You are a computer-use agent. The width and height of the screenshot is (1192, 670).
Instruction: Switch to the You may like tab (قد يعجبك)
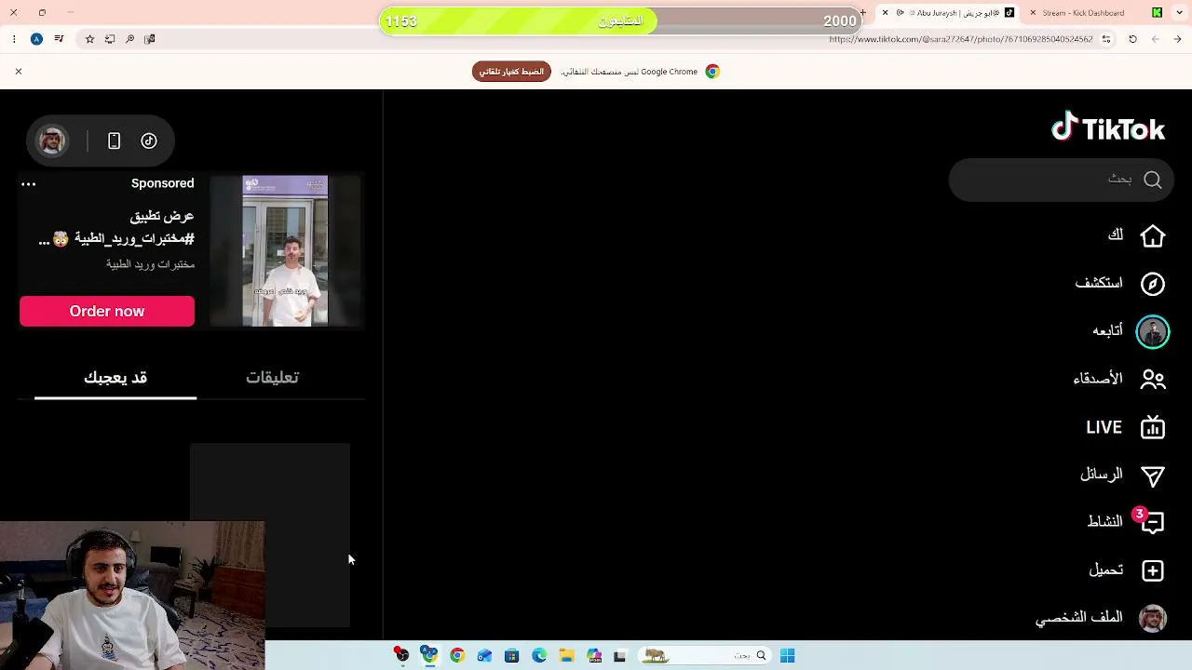pos(115,377)
